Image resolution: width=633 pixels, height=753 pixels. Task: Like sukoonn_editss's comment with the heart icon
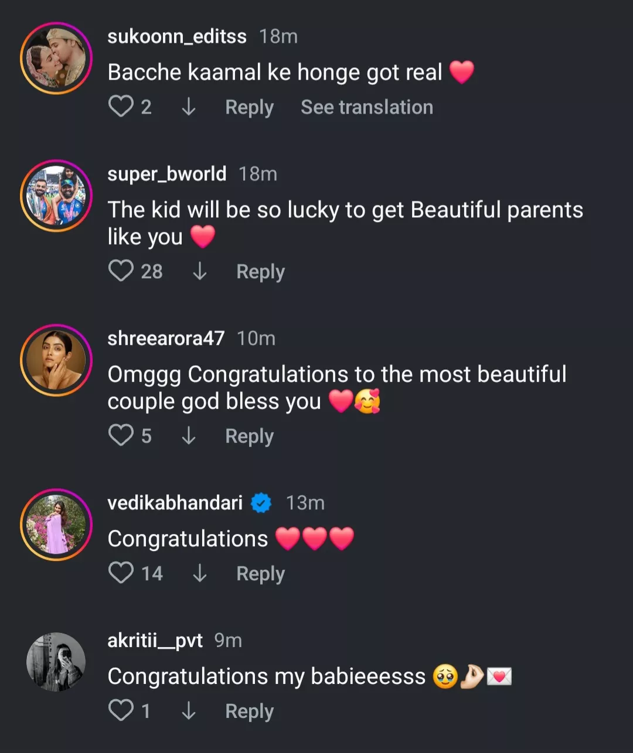(x=121, y=107)
